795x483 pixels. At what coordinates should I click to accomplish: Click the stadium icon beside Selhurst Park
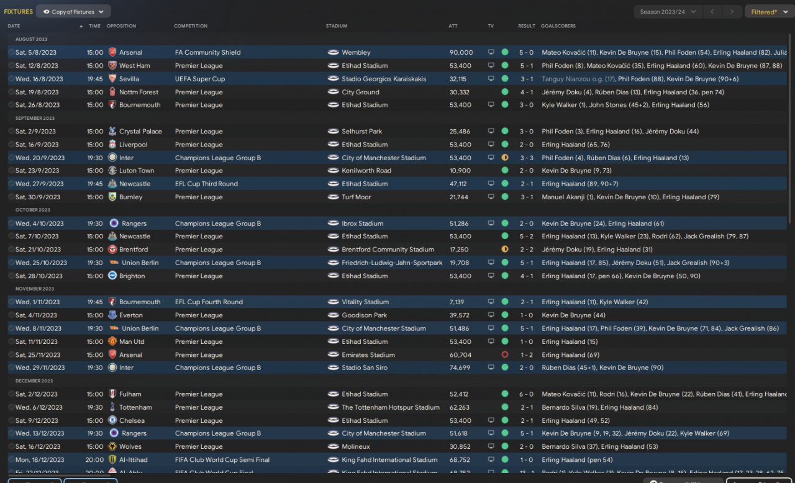pyautogui.click(x=333, y=131)
